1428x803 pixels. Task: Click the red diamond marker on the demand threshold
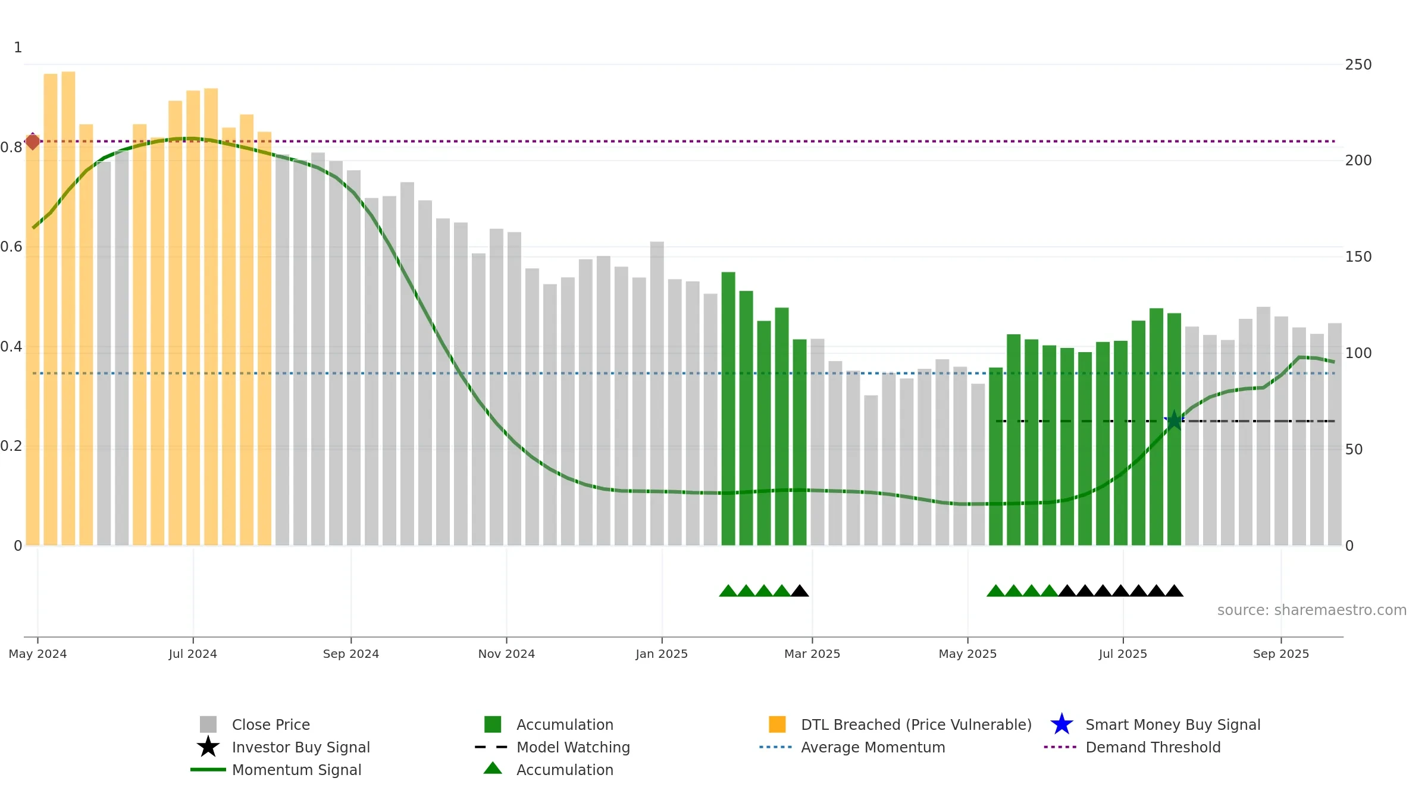[33, 142]
